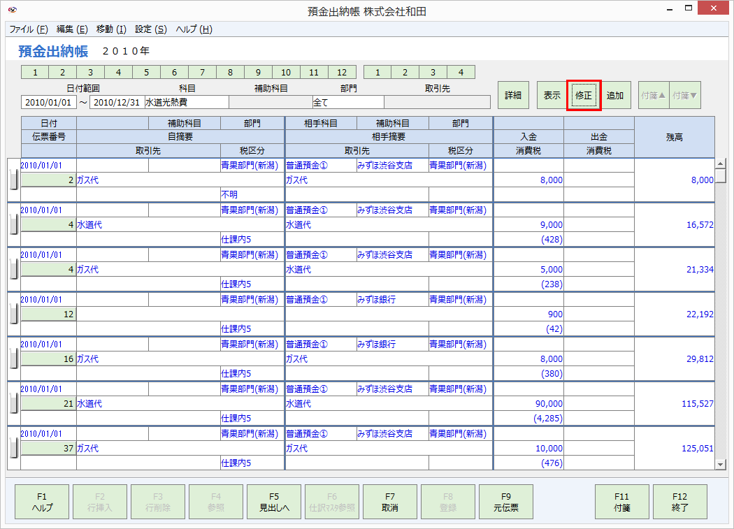This screenshot has width=734, height=529.
Task: Click the grip handle beside the 水道代 90,000 row
Action: coord(12,402)
